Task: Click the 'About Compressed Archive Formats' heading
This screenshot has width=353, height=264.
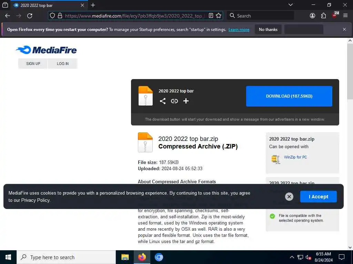Action: pyautogui.click(x=177, y=181)
